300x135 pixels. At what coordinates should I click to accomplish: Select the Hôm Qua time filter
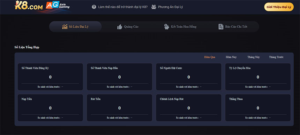click(210, 57)
